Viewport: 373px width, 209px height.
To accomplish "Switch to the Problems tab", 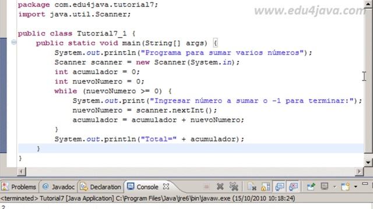I will click(19, 187).
